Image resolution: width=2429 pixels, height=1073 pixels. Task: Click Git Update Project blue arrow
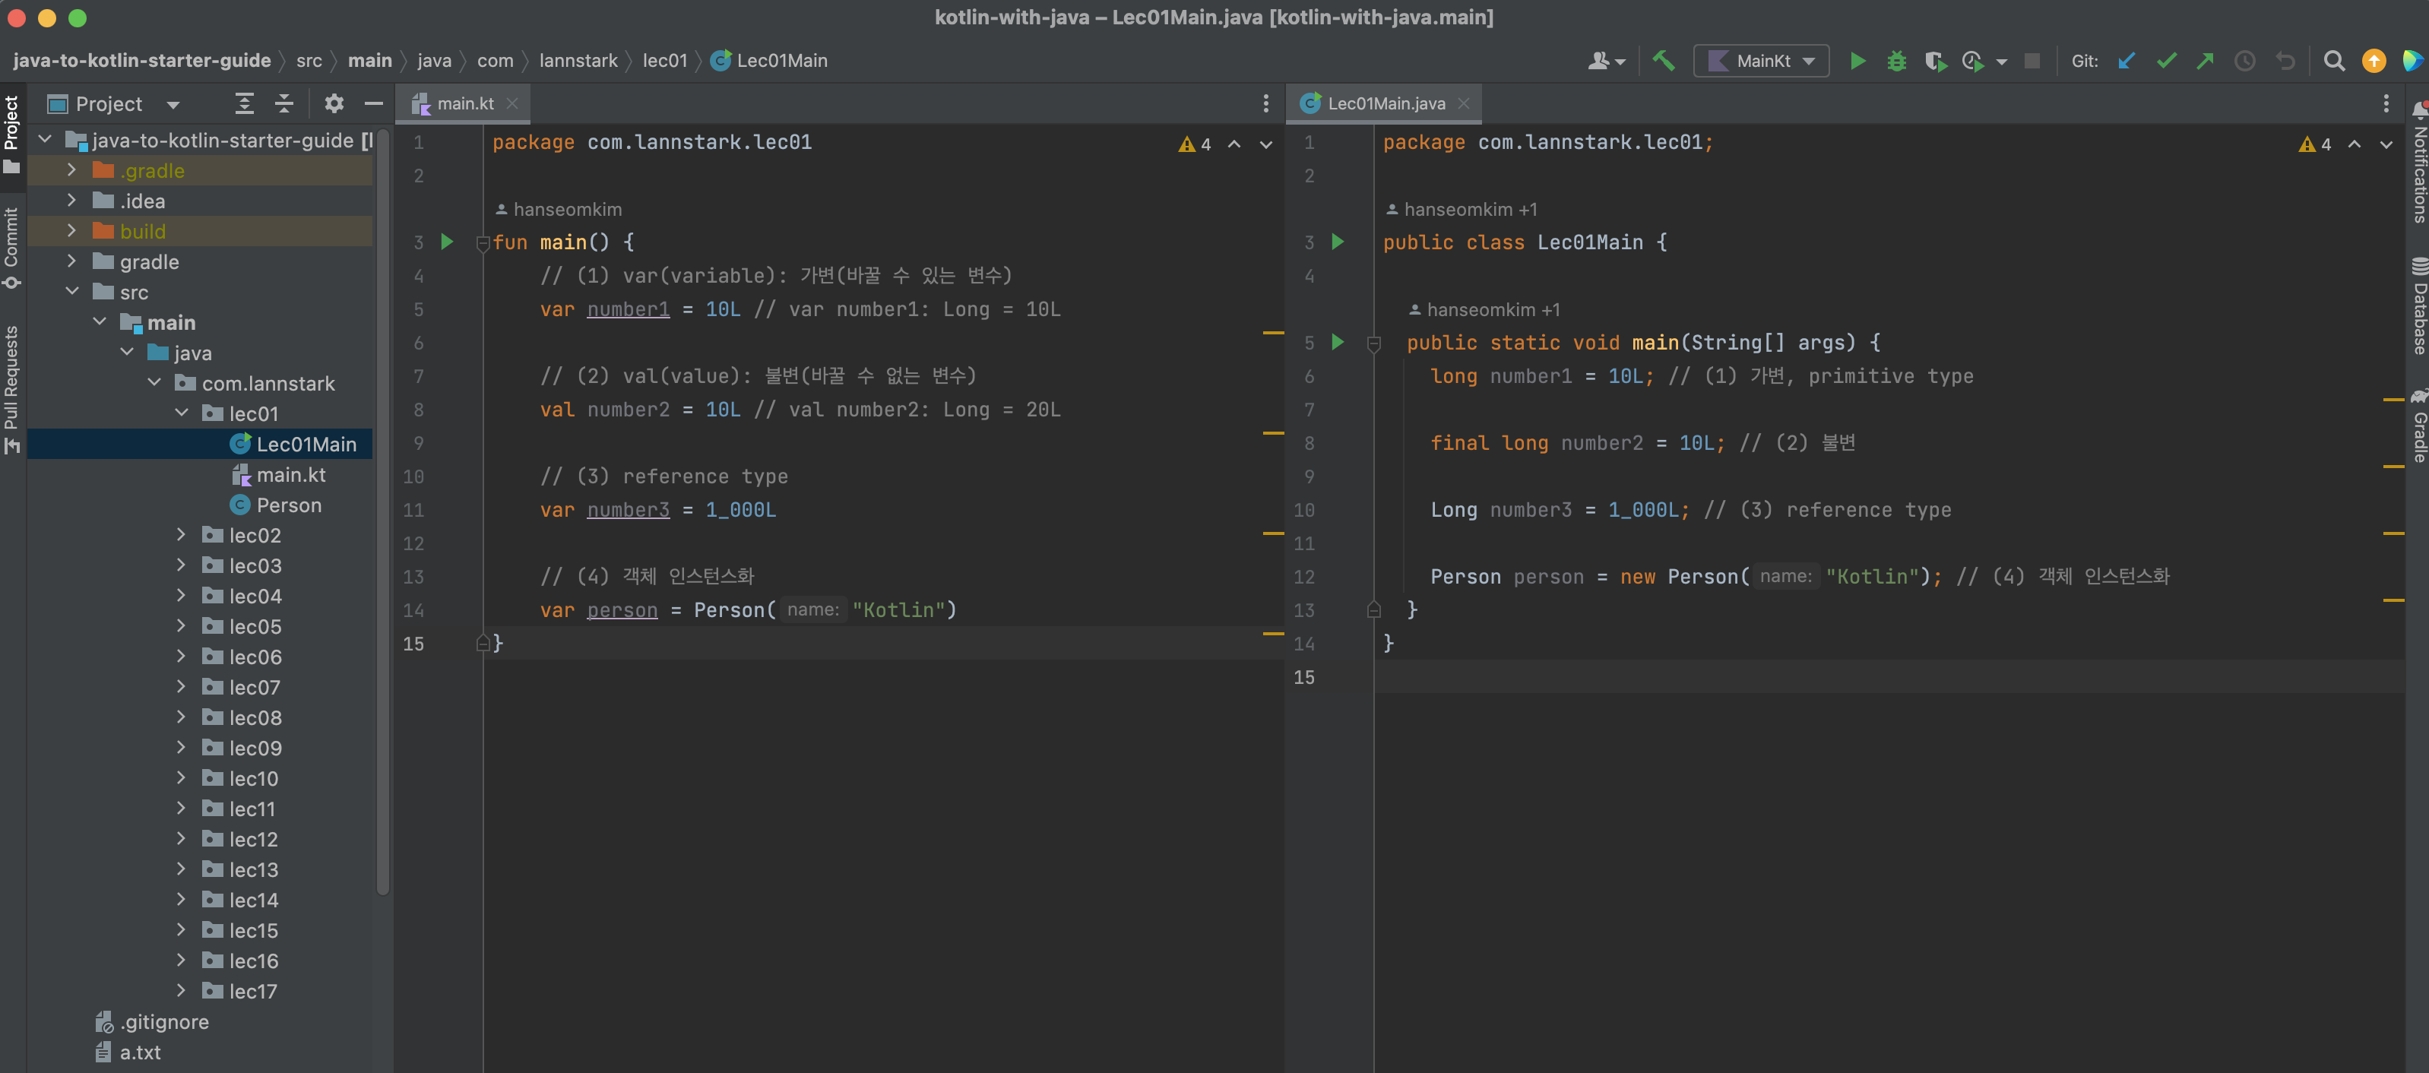coord(2127,60)
